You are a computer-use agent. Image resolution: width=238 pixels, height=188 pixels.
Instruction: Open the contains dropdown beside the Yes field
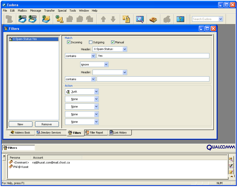pyautogui.click(x=93, y=56)
